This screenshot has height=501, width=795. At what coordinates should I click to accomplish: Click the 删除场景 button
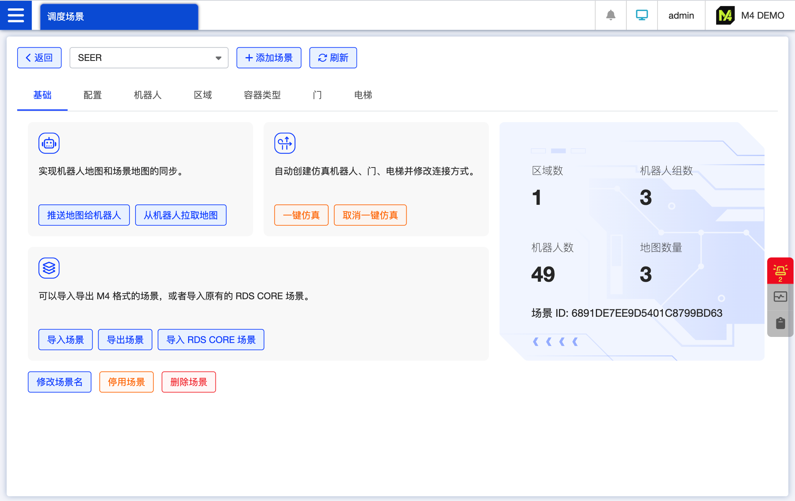tap(188, 382)
